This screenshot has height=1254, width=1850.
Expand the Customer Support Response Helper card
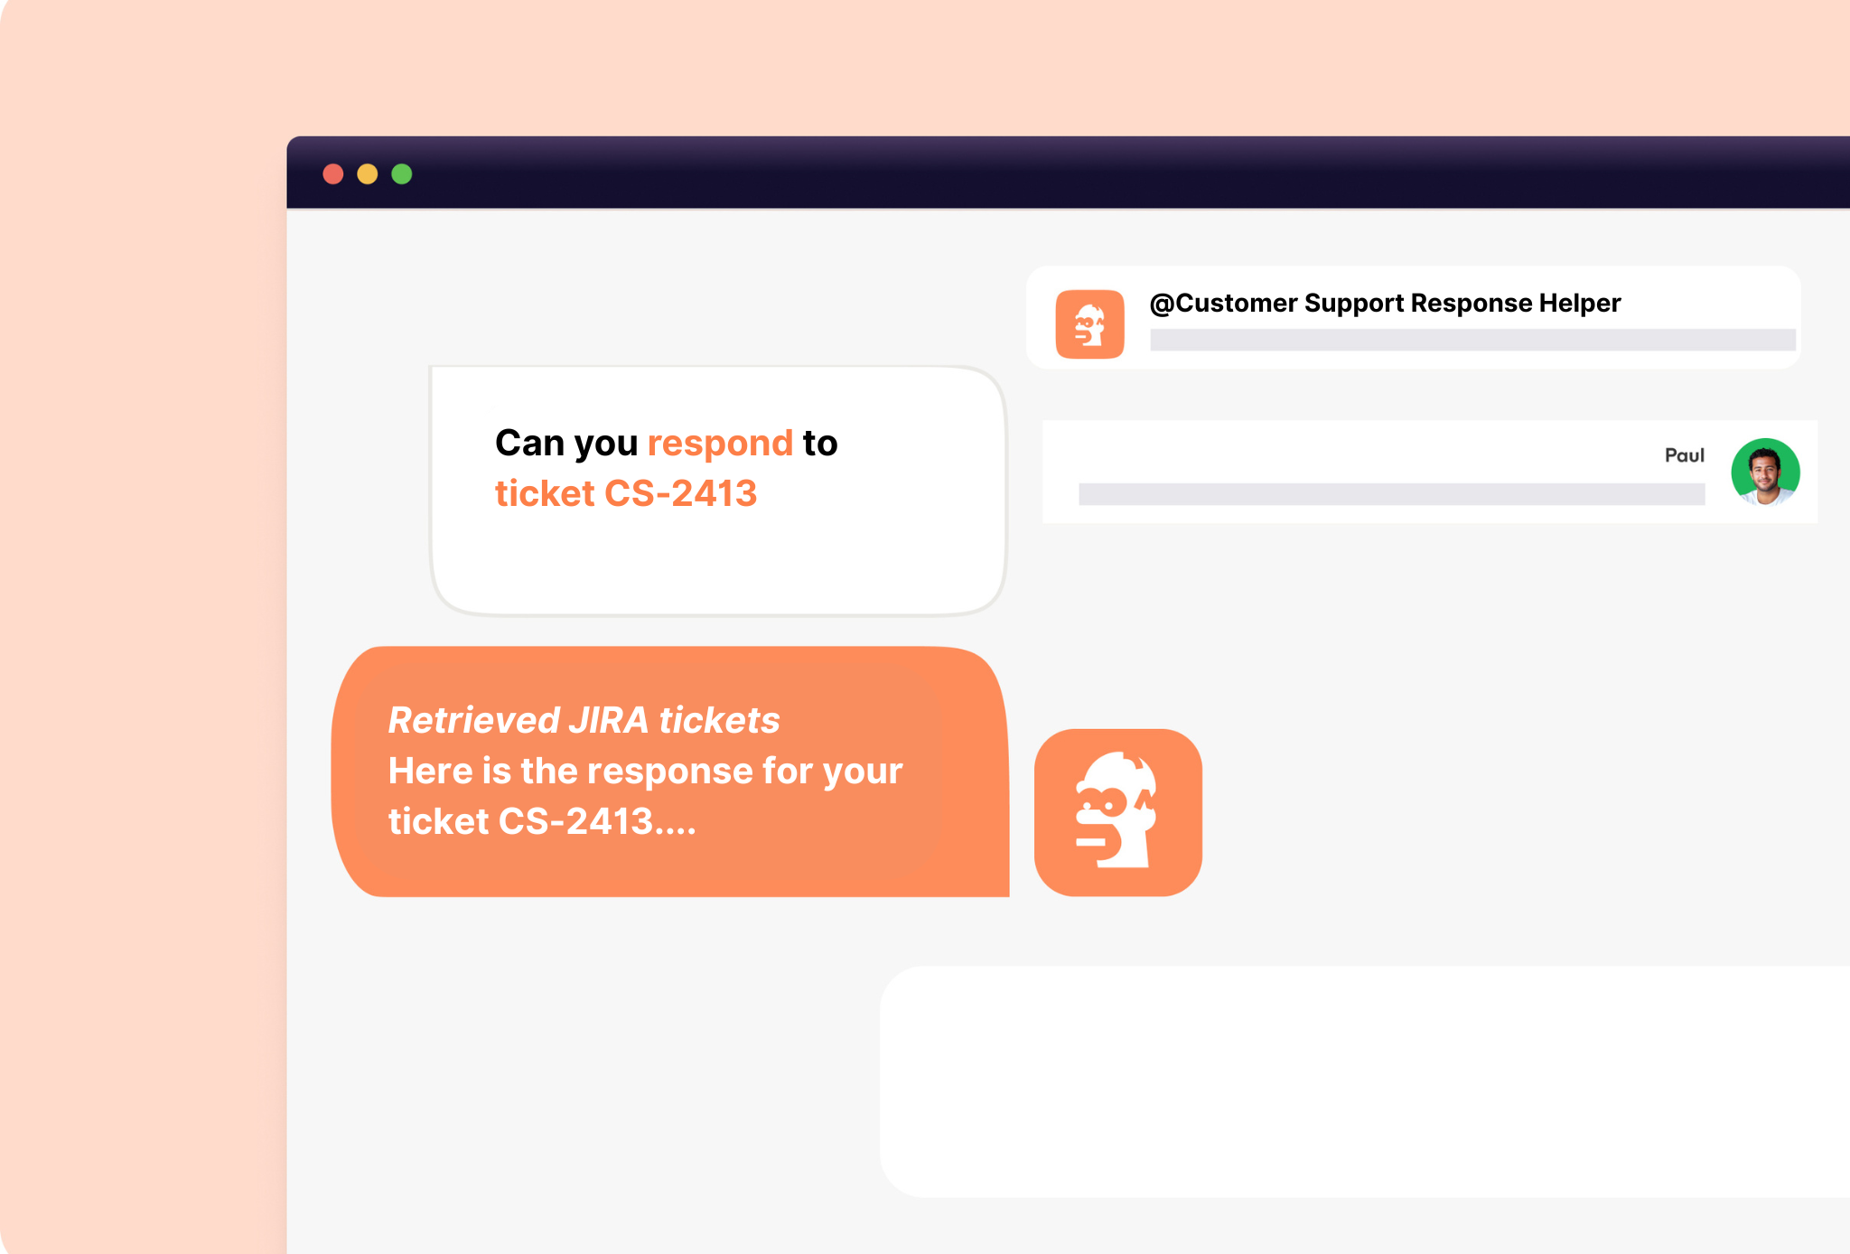tap(1413, 315)
